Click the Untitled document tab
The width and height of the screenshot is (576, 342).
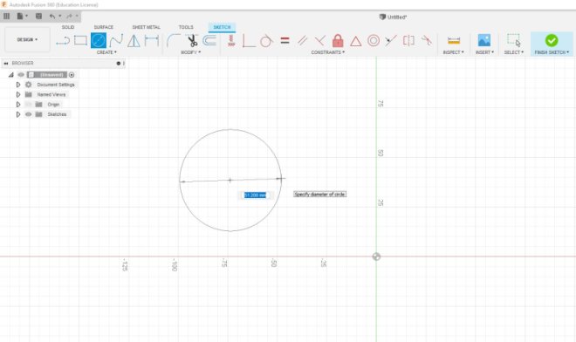[x=393, y=17]
